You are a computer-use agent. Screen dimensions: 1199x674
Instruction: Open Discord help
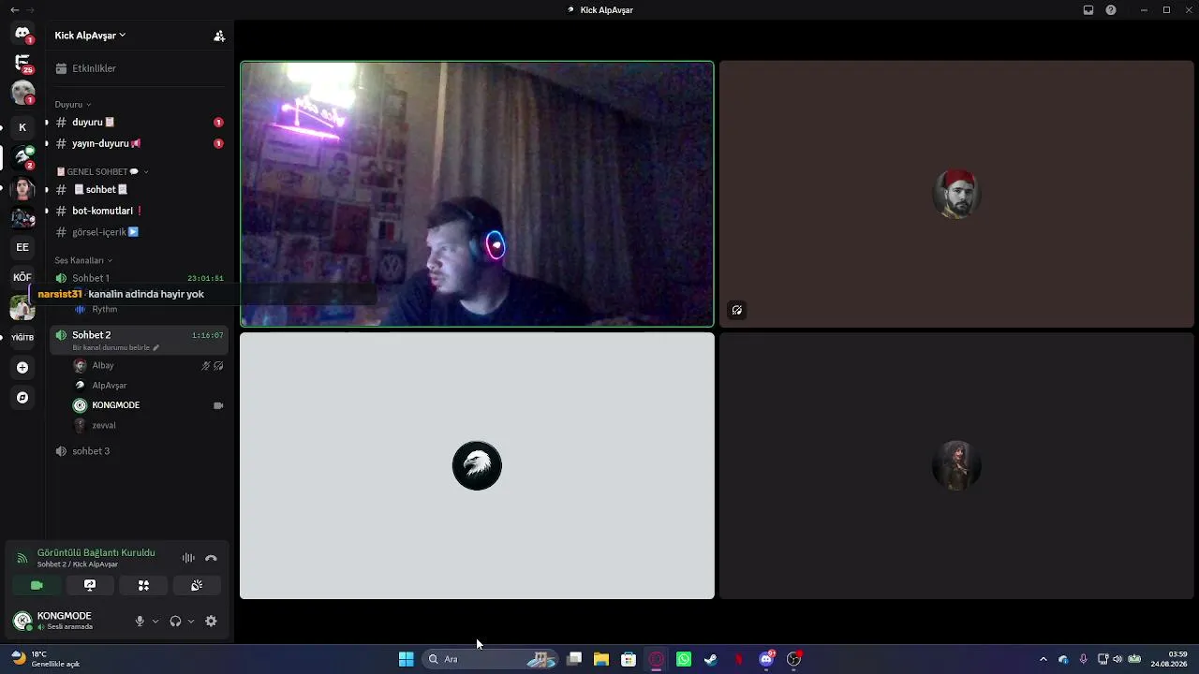pos(1111,10)
